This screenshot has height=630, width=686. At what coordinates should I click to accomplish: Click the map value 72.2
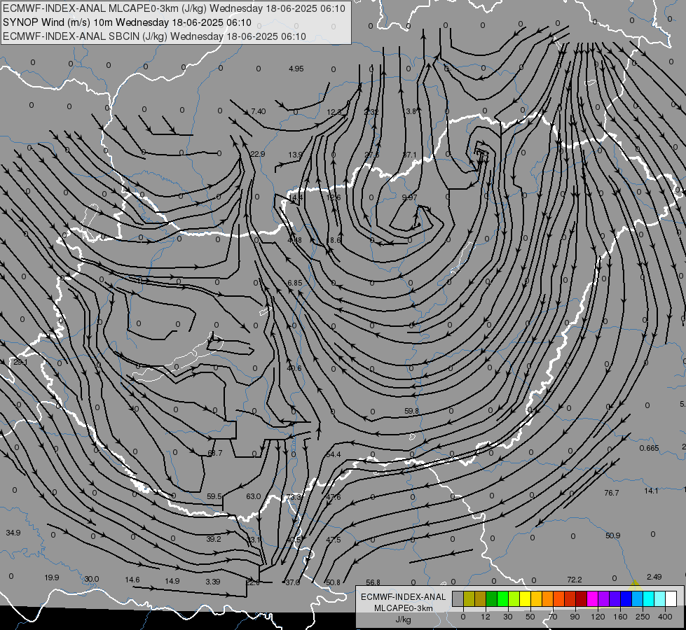[575, 580]
